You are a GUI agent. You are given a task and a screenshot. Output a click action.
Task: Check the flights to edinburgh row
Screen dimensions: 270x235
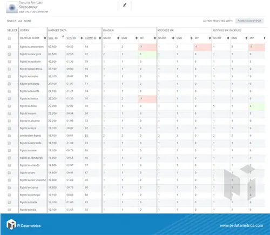[x=9, y=158]
